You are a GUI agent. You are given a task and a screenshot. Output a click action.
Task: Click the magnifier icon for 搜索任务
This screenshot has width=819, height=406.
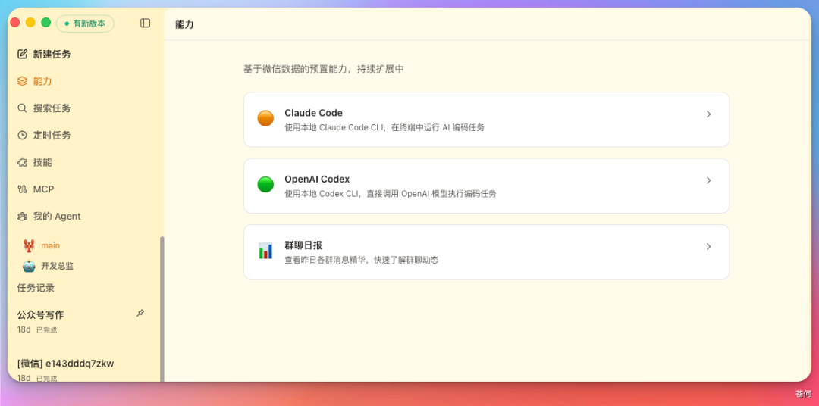click(x=22, y=108)
